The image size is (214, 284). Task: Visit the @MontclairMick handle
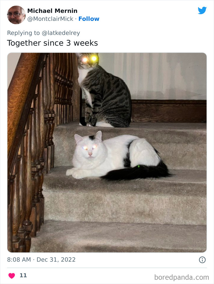coord(50,19)
